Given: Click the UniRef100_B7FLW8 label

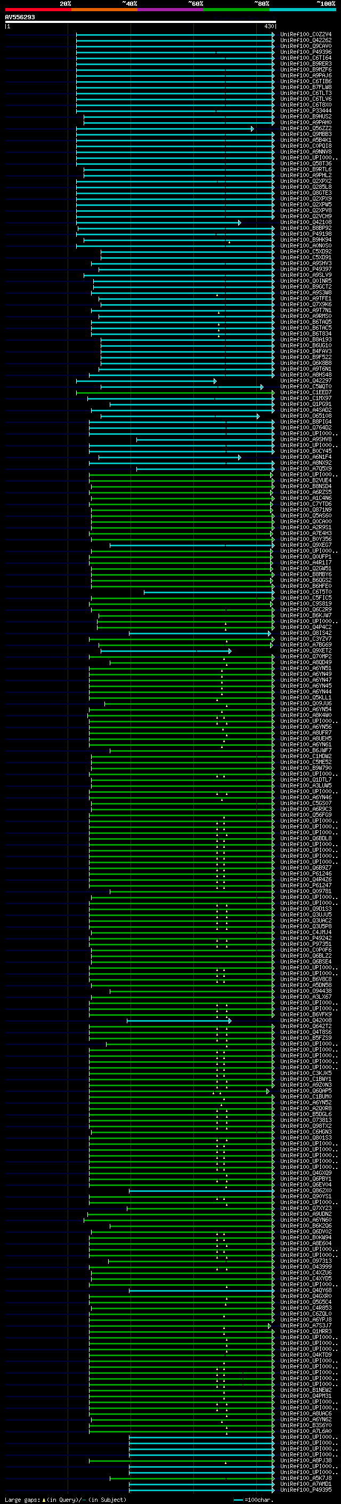Looking at the screenshot, I should pos(305,87).
